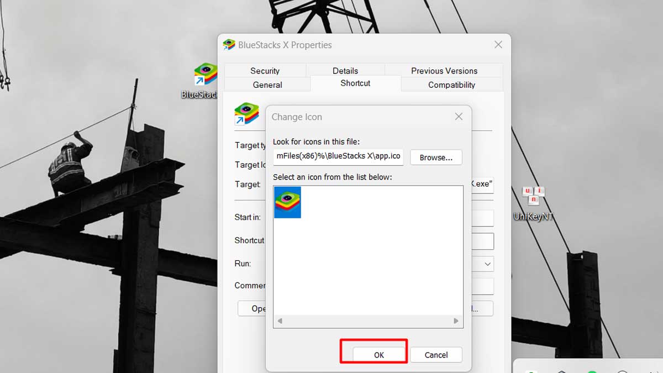Close the BlueStacks X Properties window

pyautogui.click(x=498, y=45)
